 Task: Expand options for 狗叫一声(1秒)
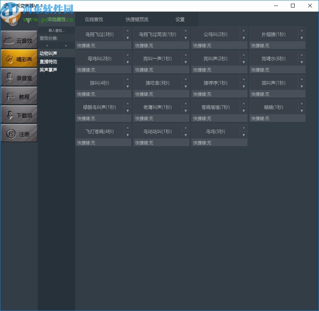coord(186,62)
